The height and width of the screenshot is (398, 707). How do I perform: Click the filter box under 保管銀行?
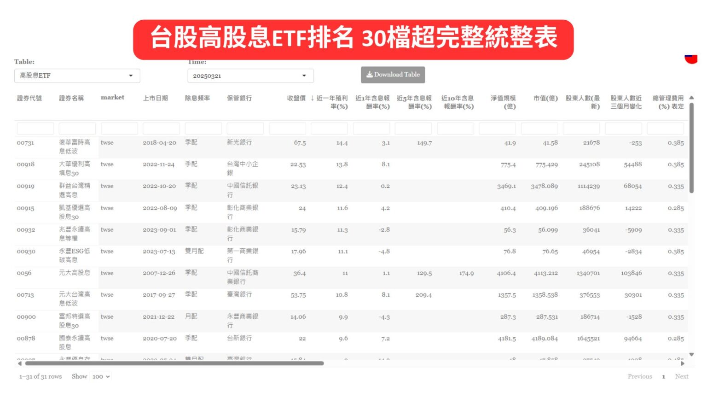click(x=245, y=128)
